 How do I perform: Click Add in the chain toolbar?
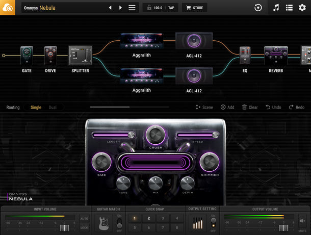[227, 107]
